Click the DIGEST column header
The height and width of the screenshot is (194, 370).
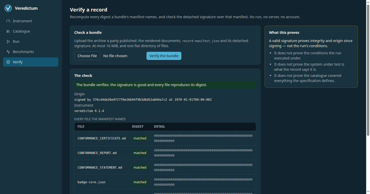click(138, 127)
